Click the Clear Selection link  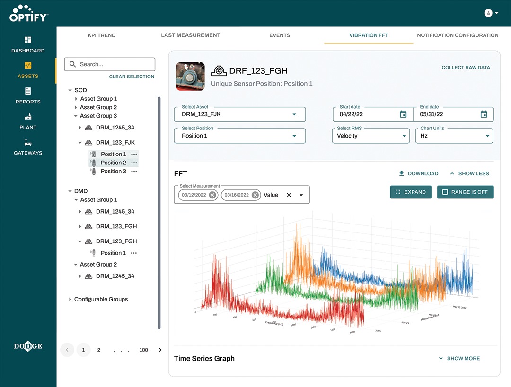132,77
